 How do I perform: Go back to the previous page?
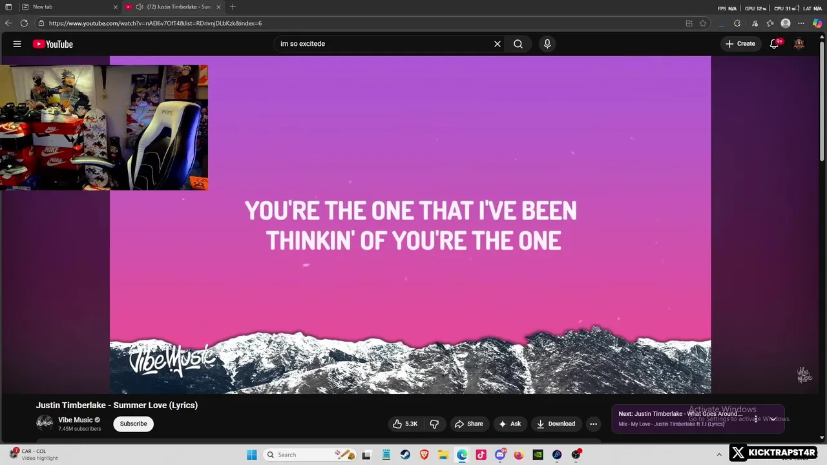[8, 23]
